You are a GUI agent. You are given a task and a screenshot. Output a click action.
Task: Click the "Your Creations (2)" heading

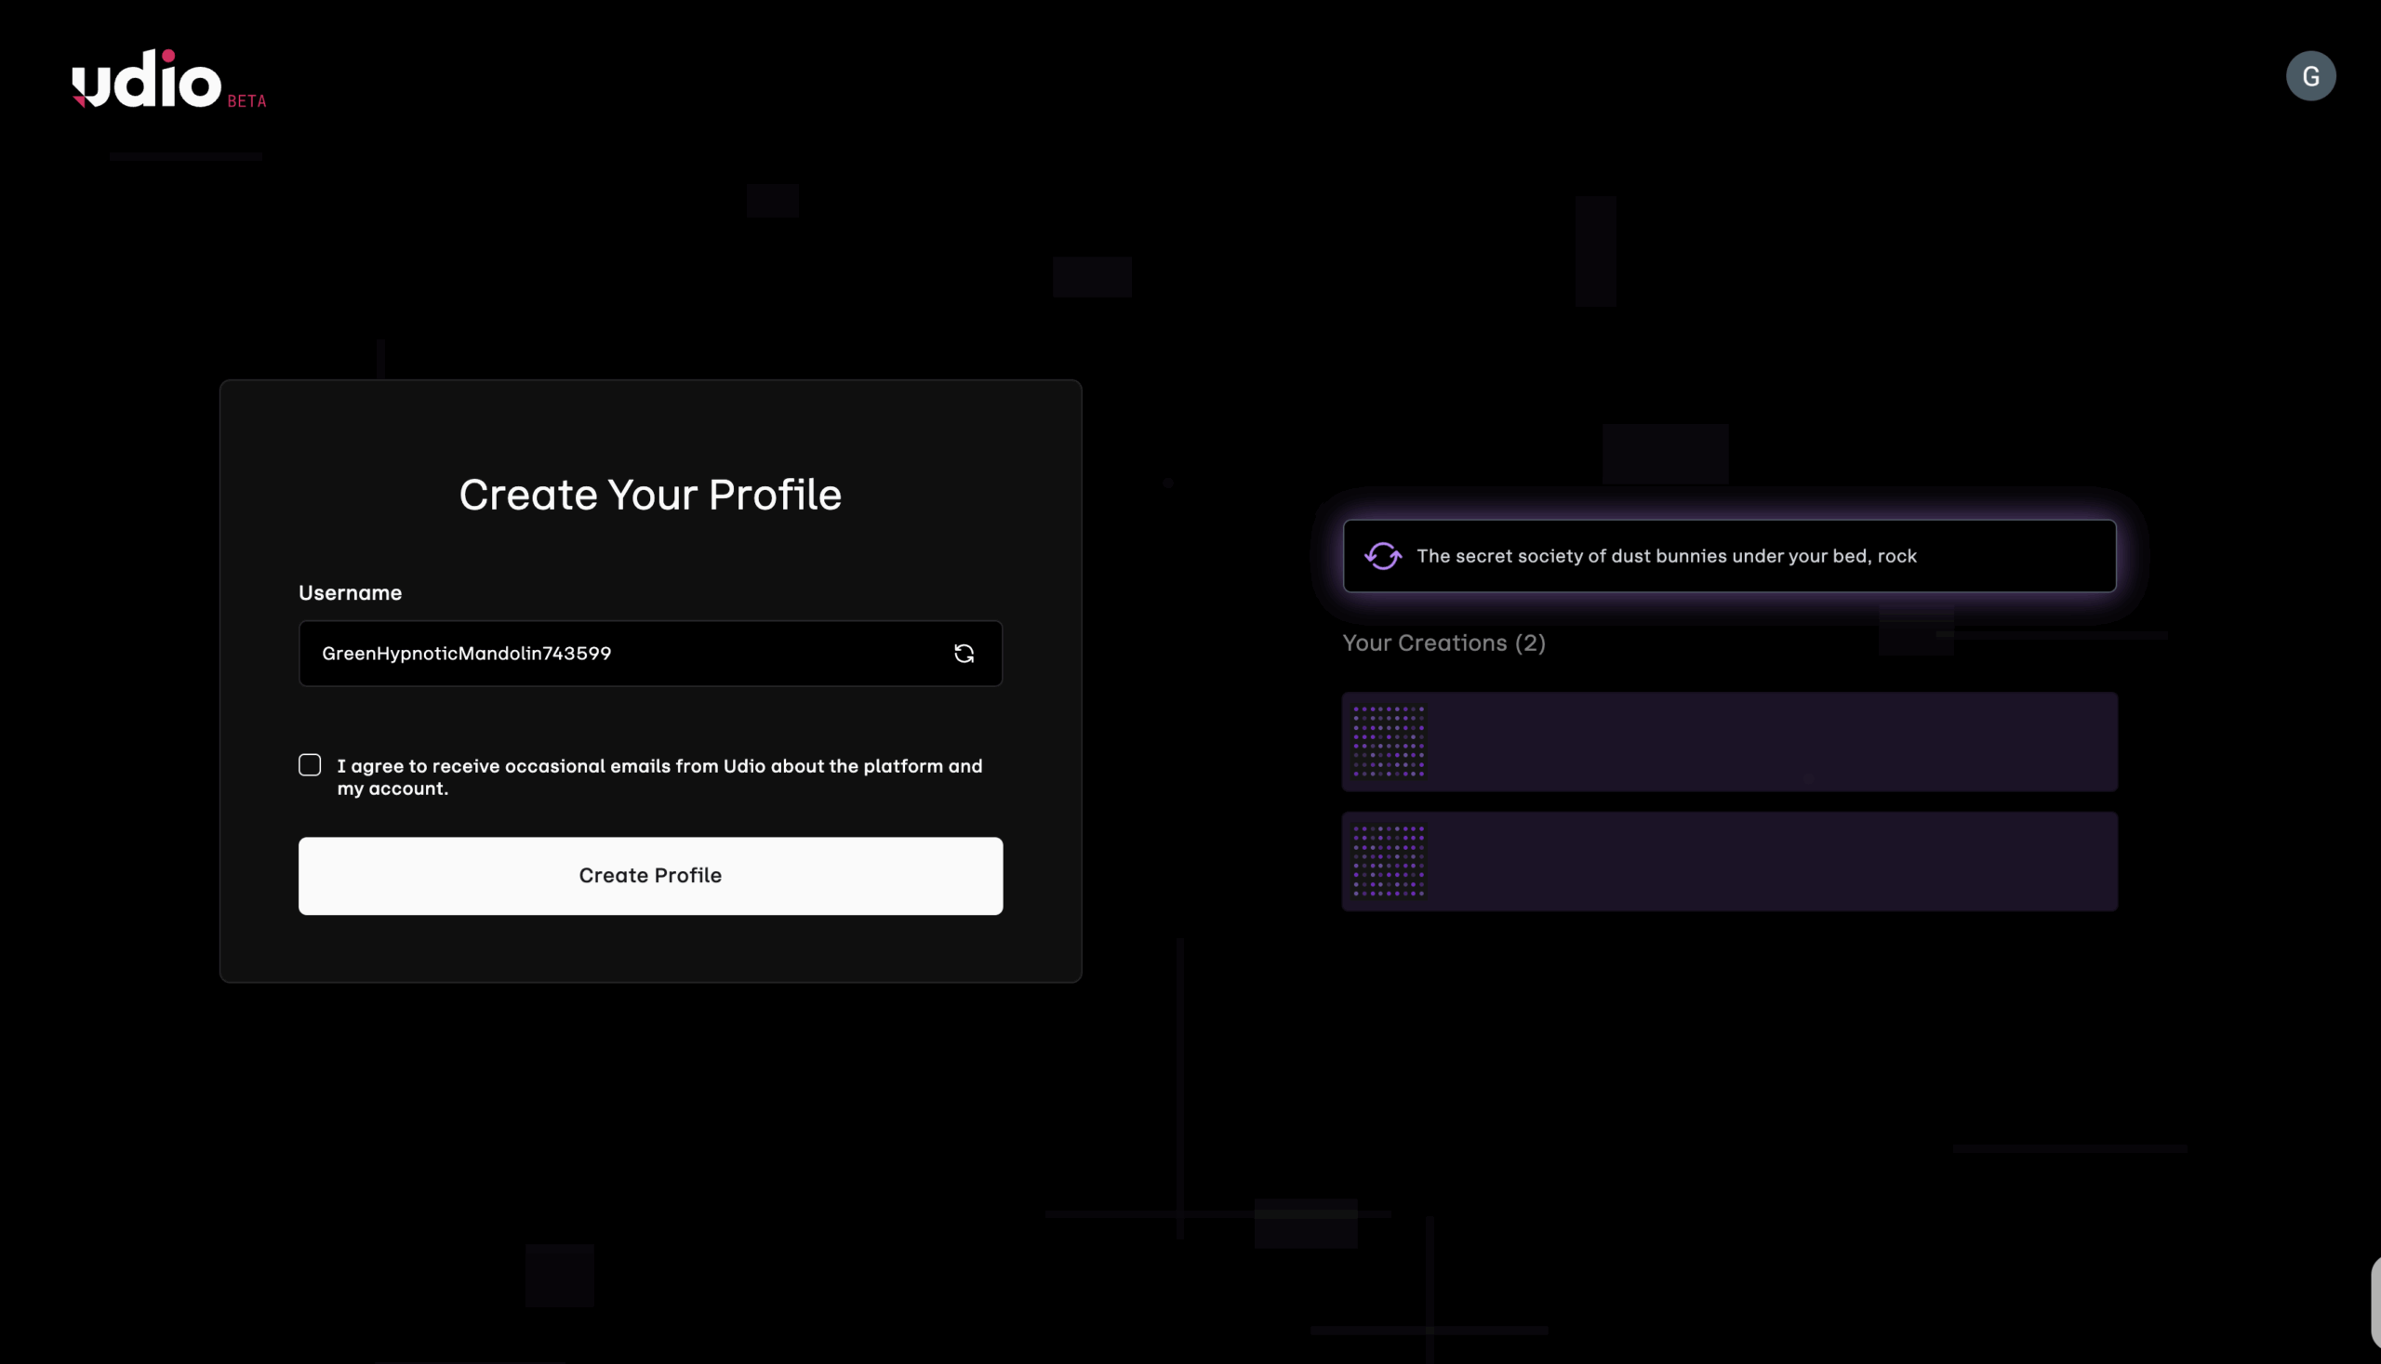coord(1444,643)
